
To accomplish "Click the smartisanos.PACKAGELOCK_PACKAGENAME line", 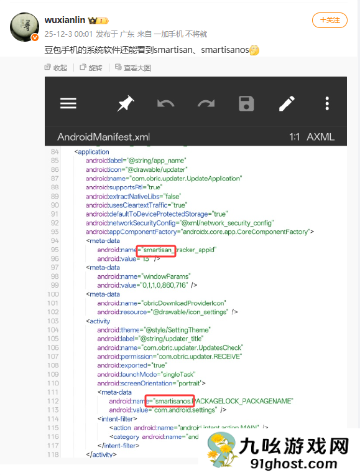I will point(201,401).
